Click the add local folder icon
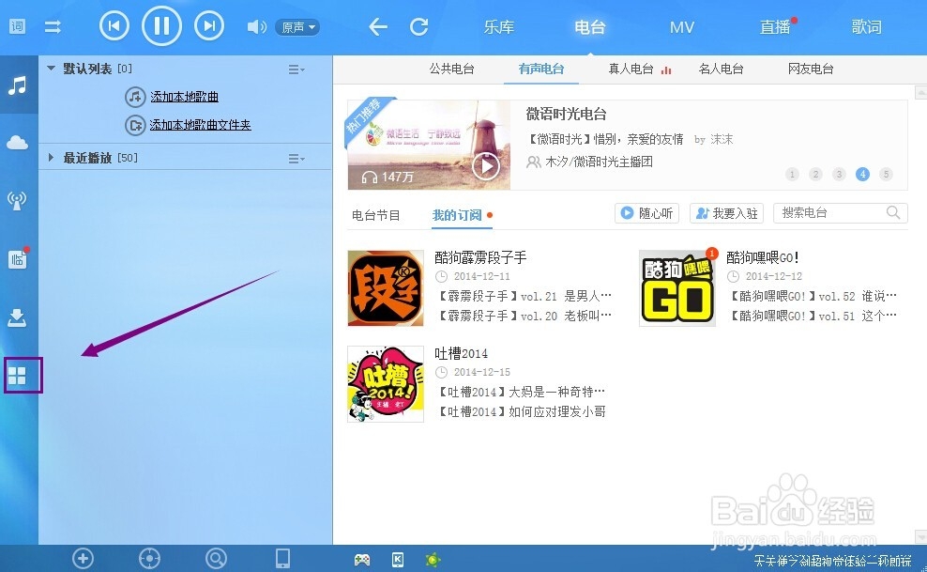 [135, 125]
